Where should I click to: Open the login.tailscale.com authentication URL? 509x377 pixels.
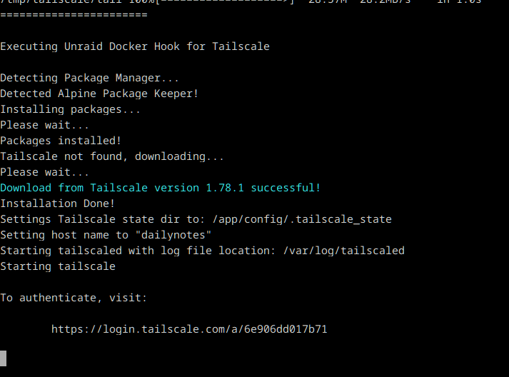(189, 329)
